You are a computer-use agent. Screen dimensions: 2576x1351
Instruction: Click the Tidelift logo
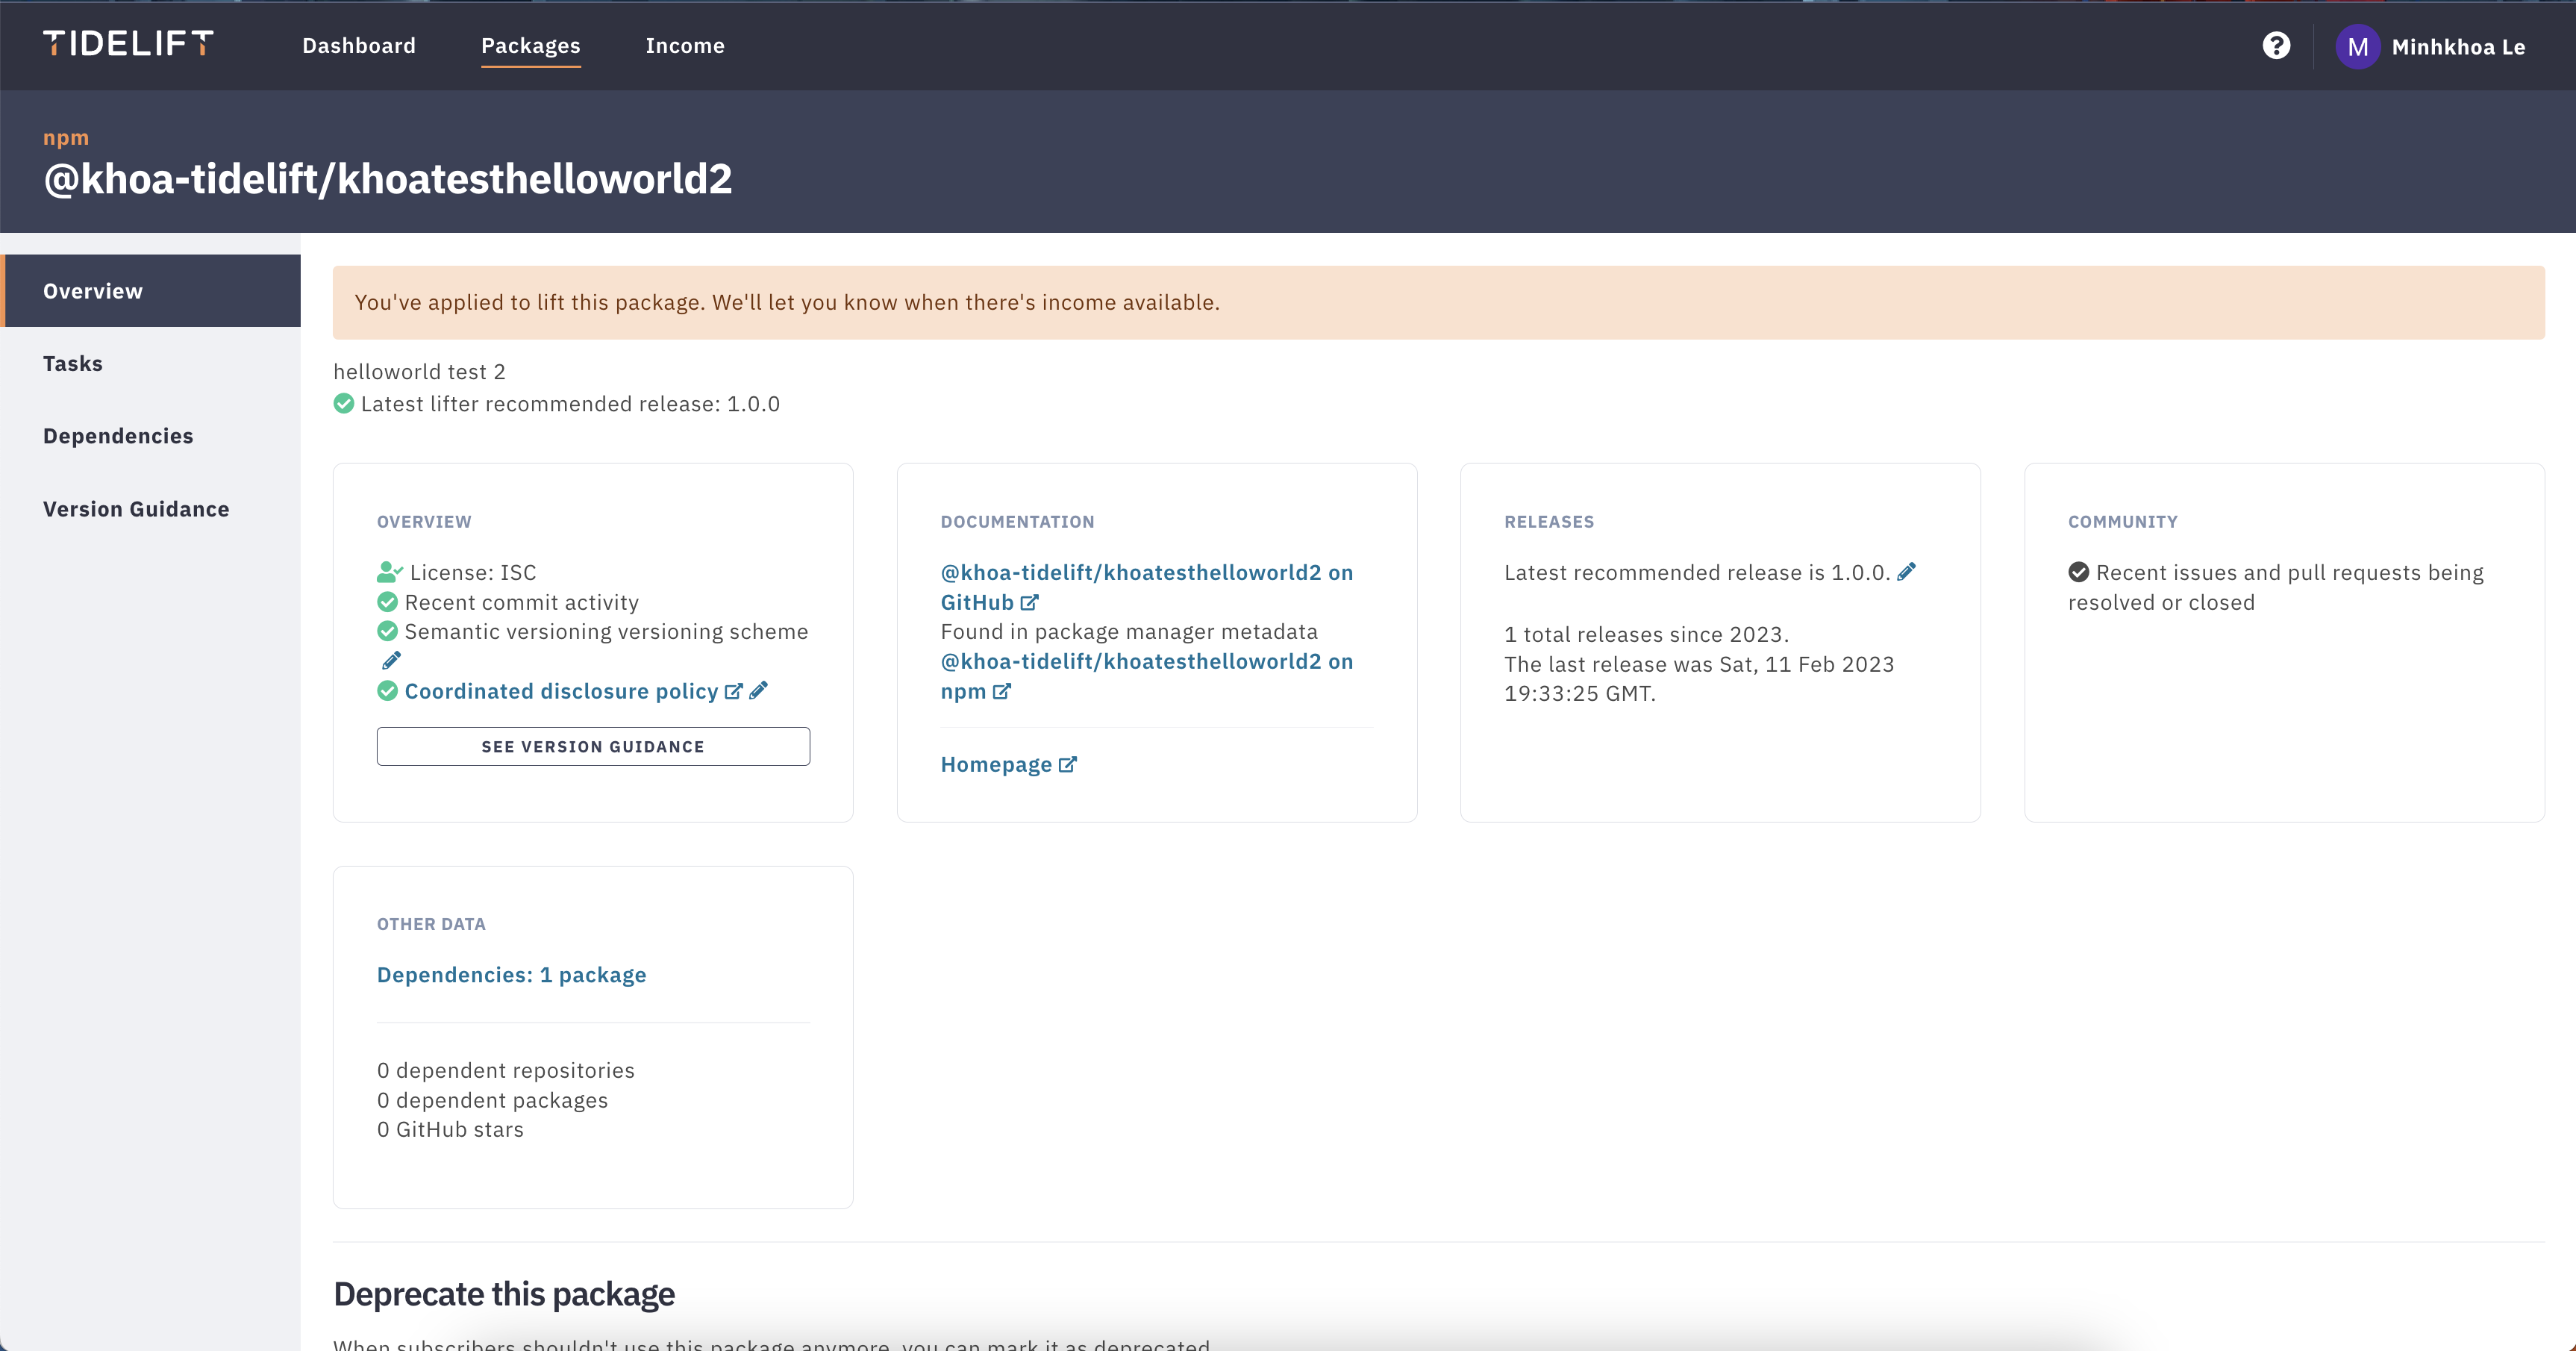(x=128, y=43)
